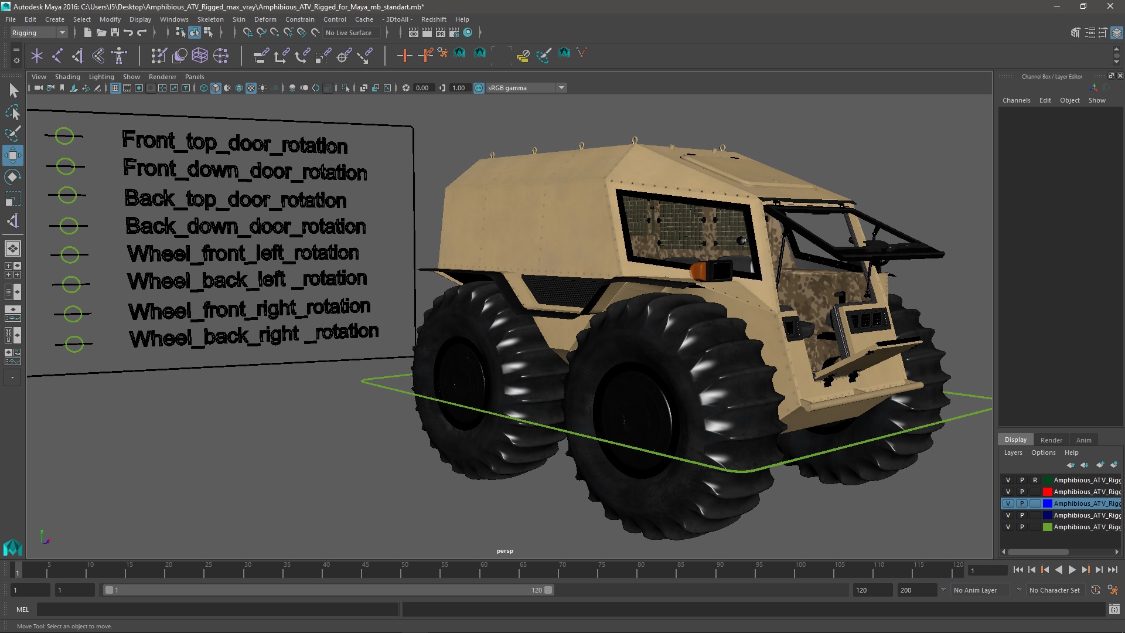Switch to the Anim layer tab
The image size is (1125, 633).
[x=1083, y=440]
